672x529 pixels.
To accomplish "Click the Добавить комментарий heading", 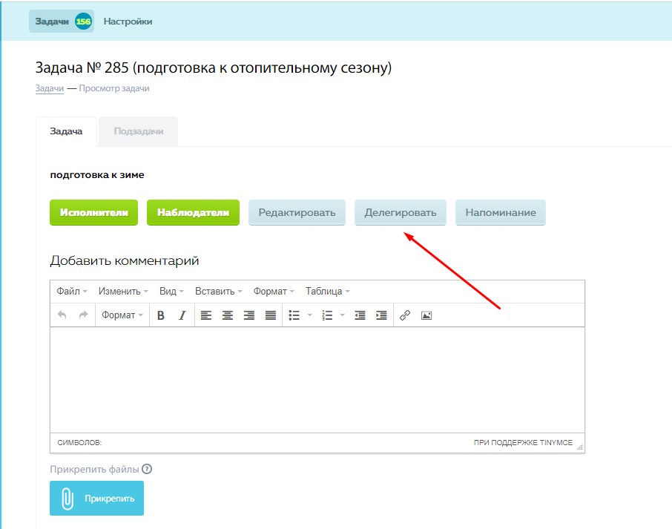I will point(125,260).
